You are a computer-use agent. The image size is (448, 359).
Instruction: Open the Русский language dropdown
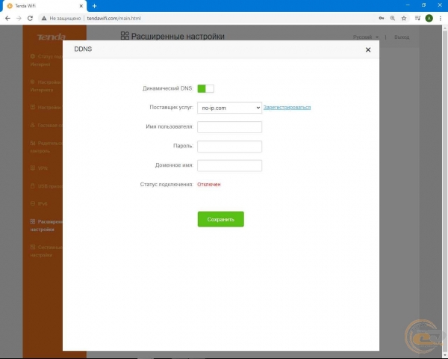point(365,37)
